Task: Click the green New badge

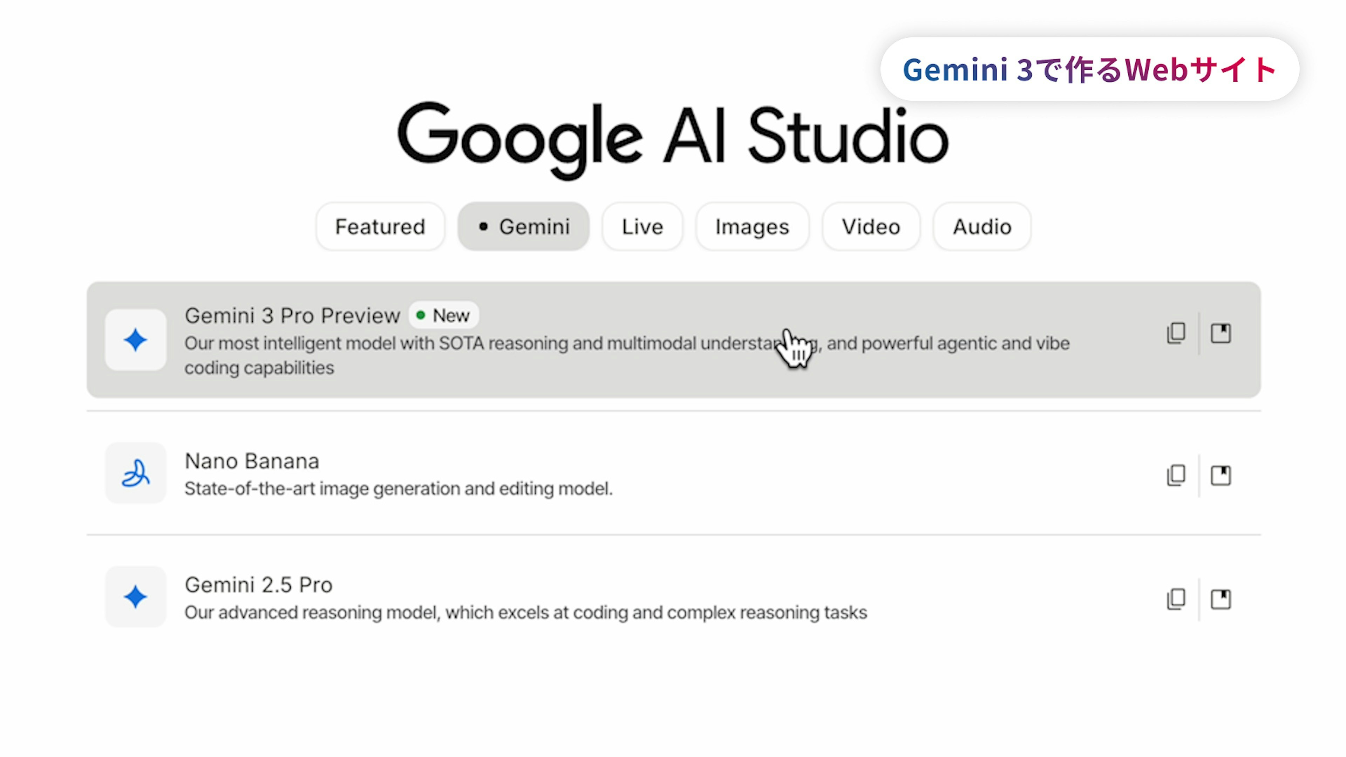Action: (x=444, y=315)
